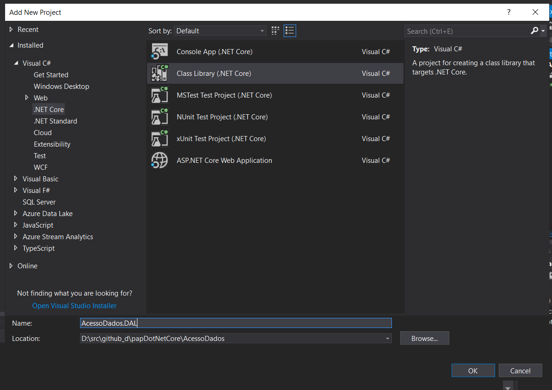The width and height of the screenshot is (552, 390).
Task: Click into the project Name field
Action: tap(236, 323)
